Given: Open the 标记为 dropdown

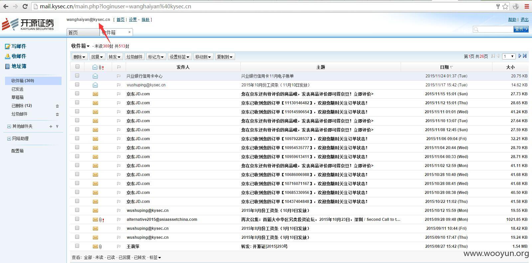Looking at the screenshot, I should pyautogui.click(x=156, y=57).
